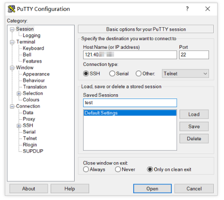Image resolution: width=224 pixels, height=200 pixels.
Task: Open the Serial category in the tree
Action: 29,132
